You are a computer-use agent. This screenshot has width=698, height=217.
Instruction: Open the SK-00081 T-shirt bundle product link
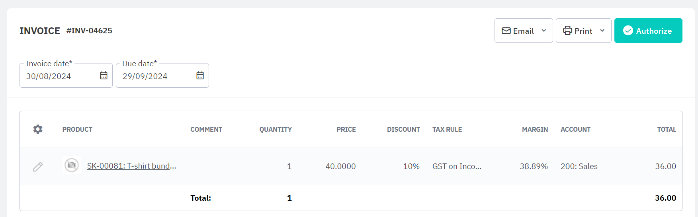point(131,166)
